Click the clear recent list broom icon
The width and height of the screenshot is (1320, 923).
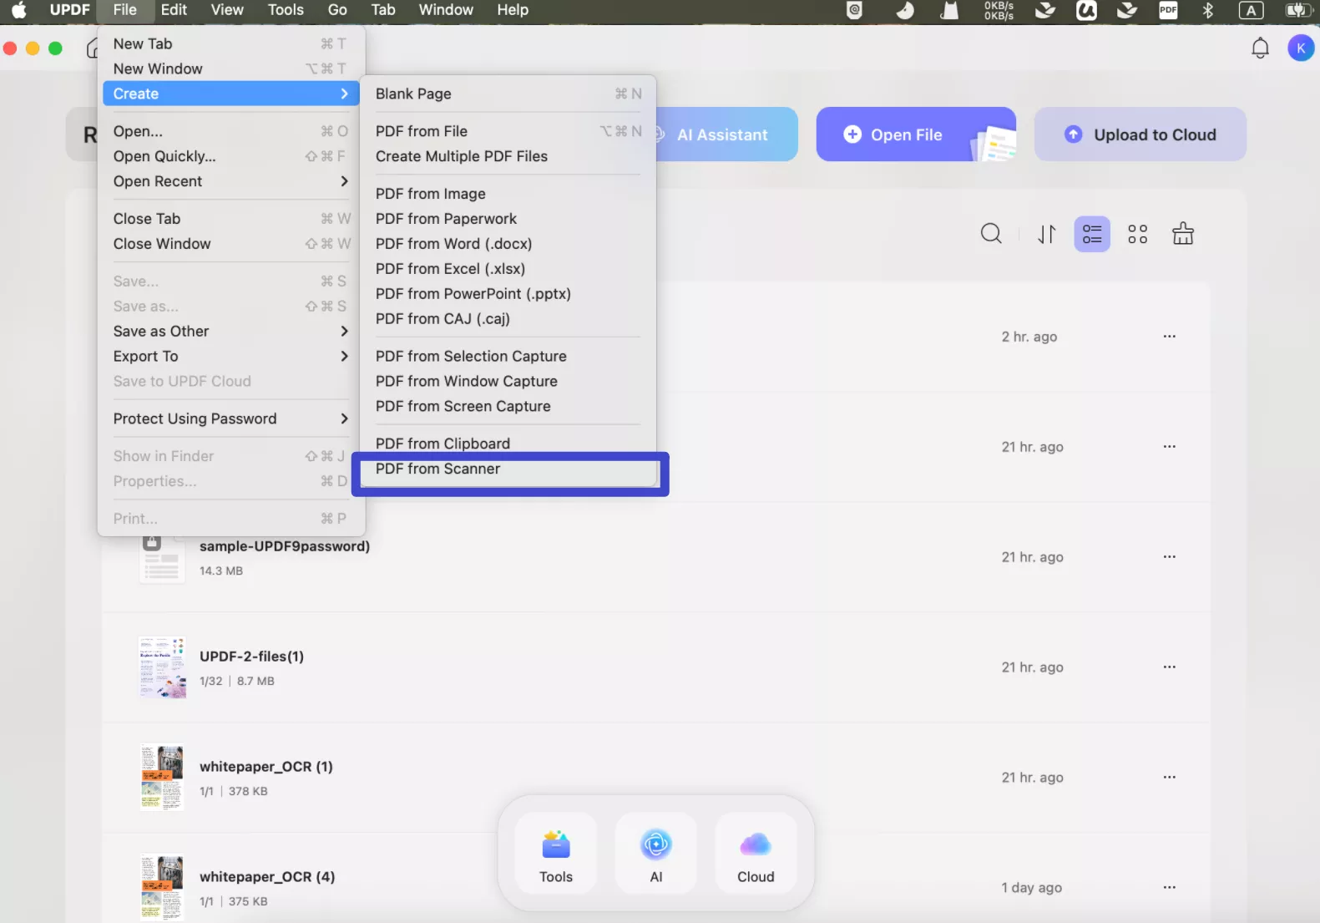point(1182,234)
